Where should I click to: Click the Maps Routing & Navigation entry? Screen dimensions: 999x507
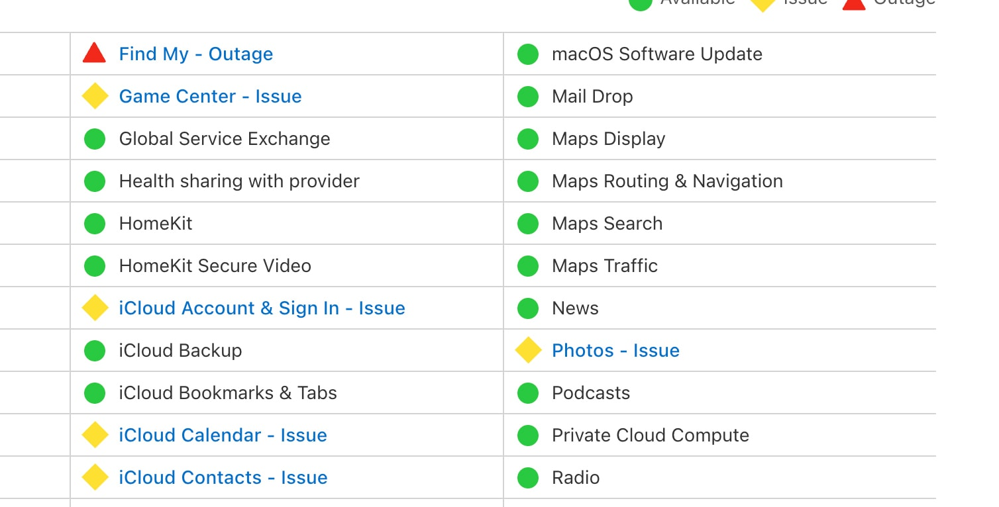pyautogui.click(x=667, y=181)
